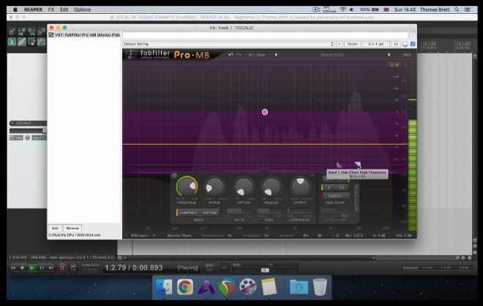Open the REAPER FX preset combo box
The height and width of the screenshot is (306, 483).
tap(229, 44)
